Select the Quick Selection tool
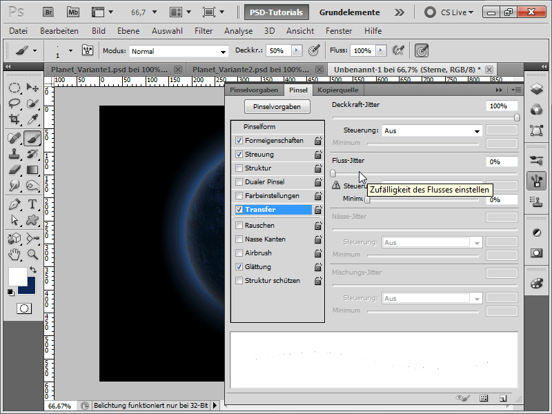 [32, 103]
